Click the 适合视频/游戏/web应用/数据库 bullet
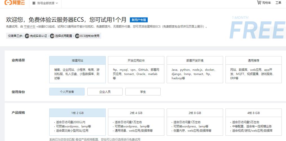The image size is (286, 141). point(252,131)
